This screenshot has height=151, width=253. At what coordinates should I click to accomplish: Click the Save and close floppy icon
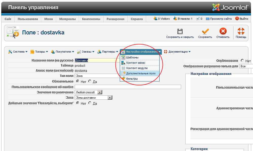click(x=180, y=31)
